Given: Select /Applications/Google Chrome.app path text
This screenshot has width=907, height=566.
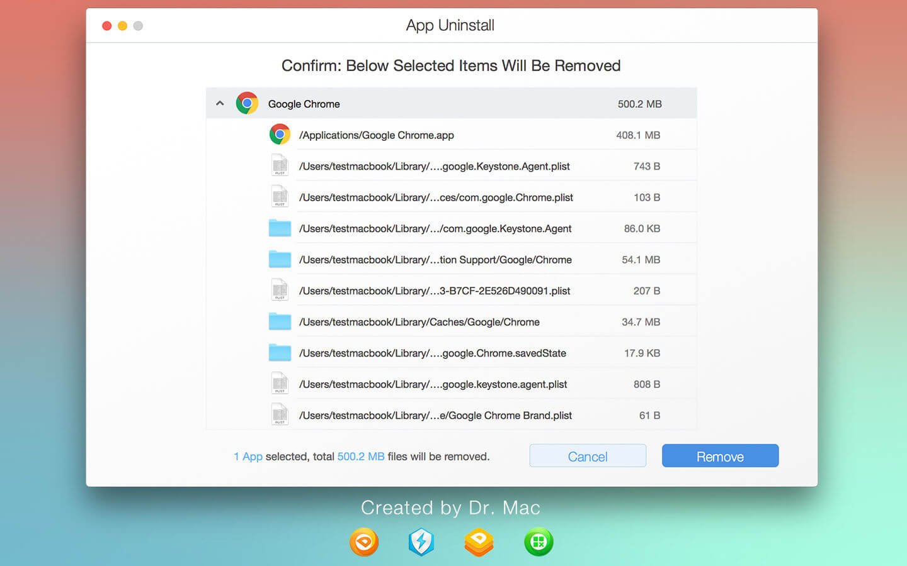Looking at the screenshot, I should click(377, 135).
